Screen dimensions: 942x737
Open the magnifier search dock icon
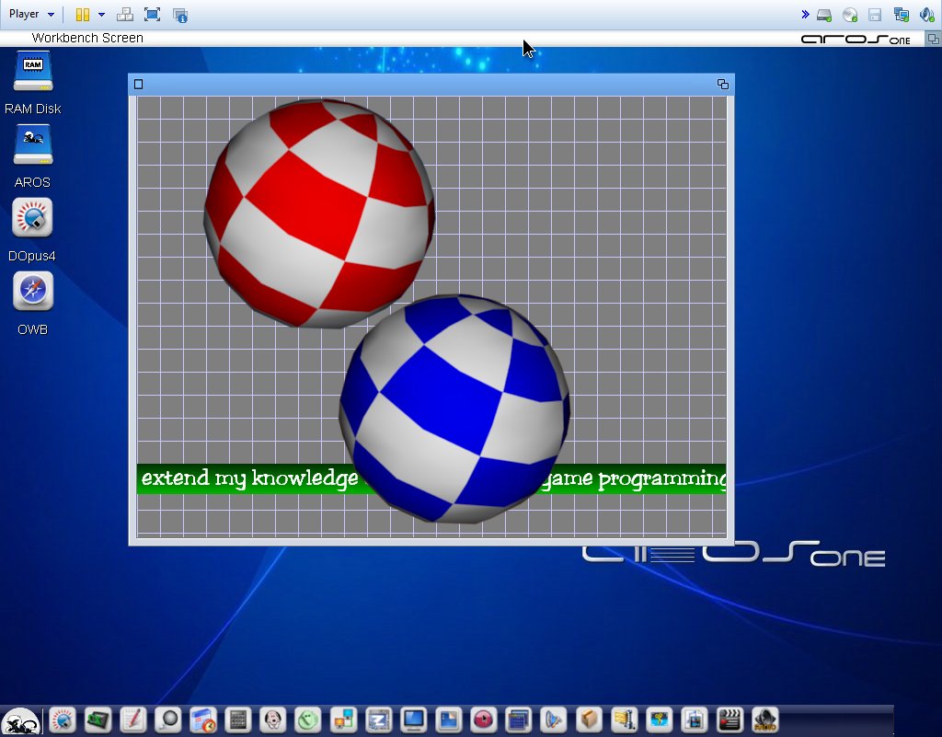pyautogui.click(x=167, y=720)
